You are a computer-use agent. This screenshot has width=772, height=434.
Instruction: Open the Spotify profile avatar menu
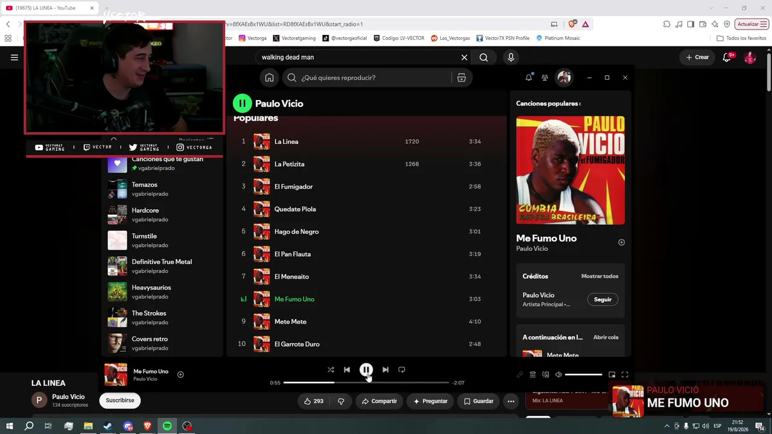(564, 77)
